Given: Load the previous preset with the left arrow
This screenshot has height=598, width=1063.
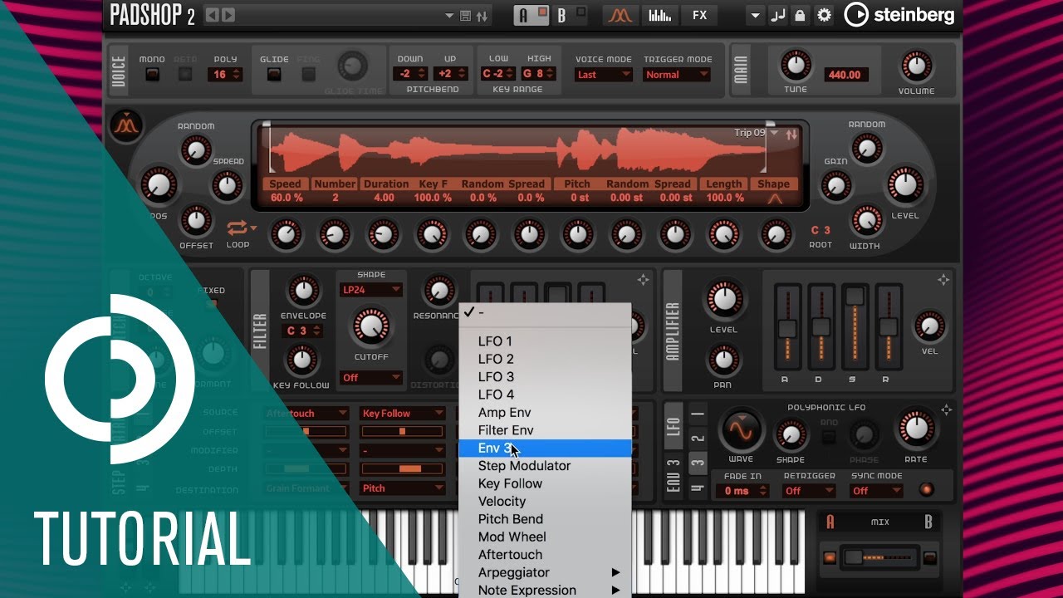Looking at the screenshot, I should (212, 15).
